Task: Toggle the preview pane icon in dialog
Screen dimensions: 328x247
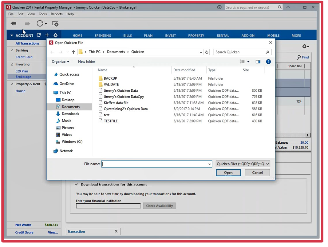Action: (258, 62)
